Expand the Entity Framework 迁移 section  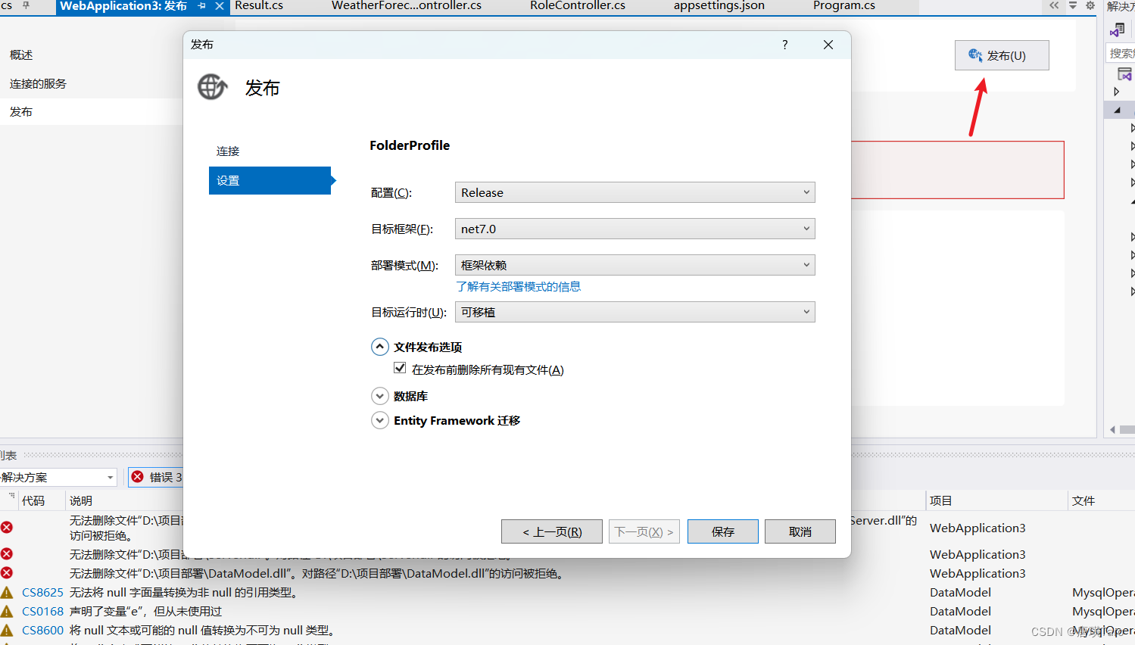click(380, 420)
